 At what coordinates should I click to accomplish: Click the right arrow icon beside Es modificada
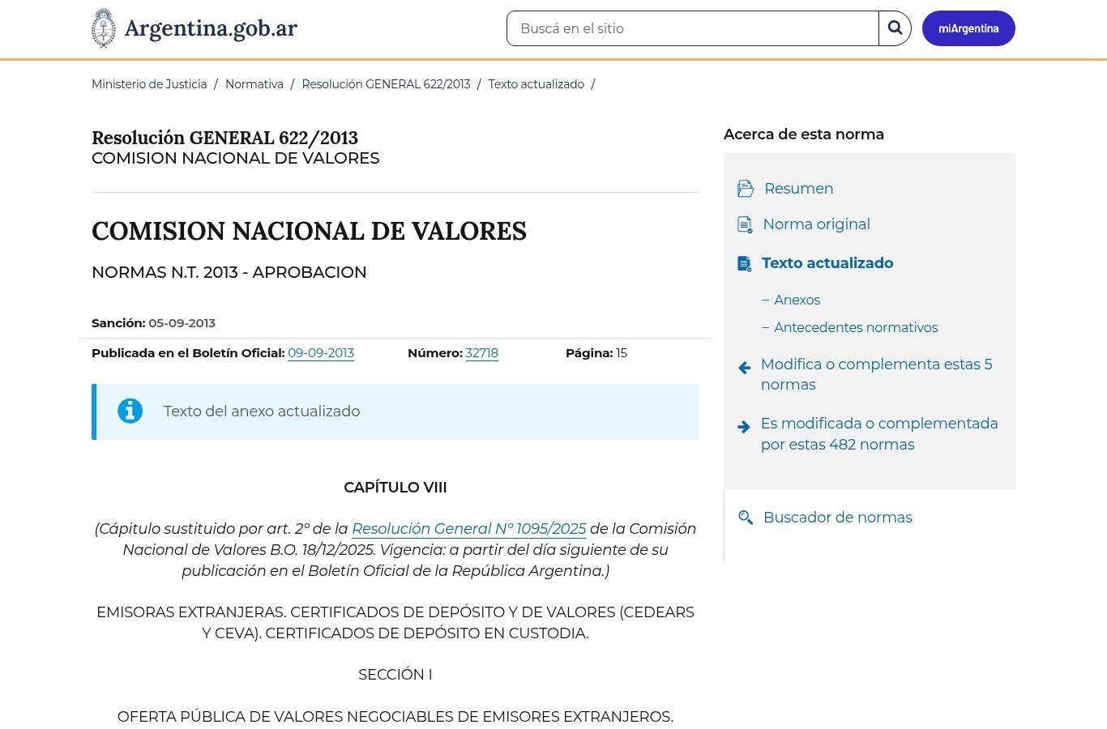coord(745,427)
